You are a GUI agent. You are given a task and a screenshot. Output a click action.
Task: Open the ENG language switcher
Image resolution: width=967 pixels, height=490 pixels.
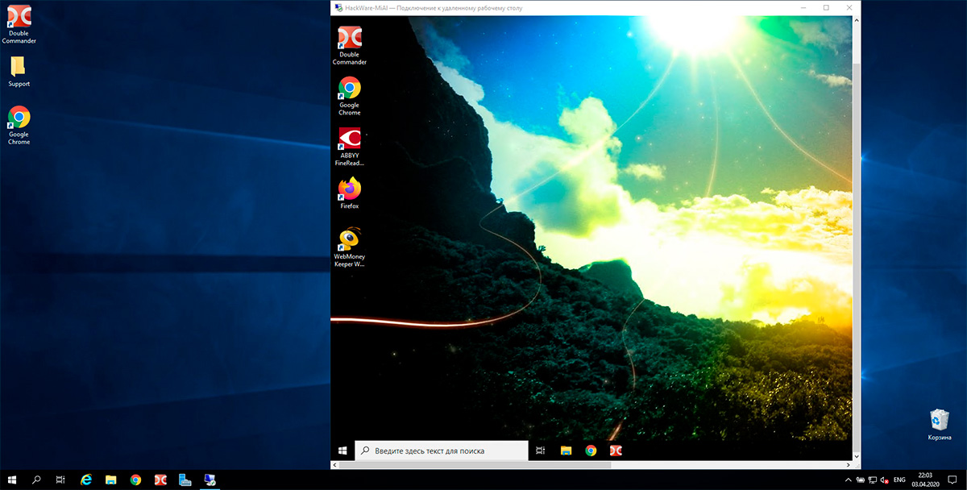pos(899,480)
